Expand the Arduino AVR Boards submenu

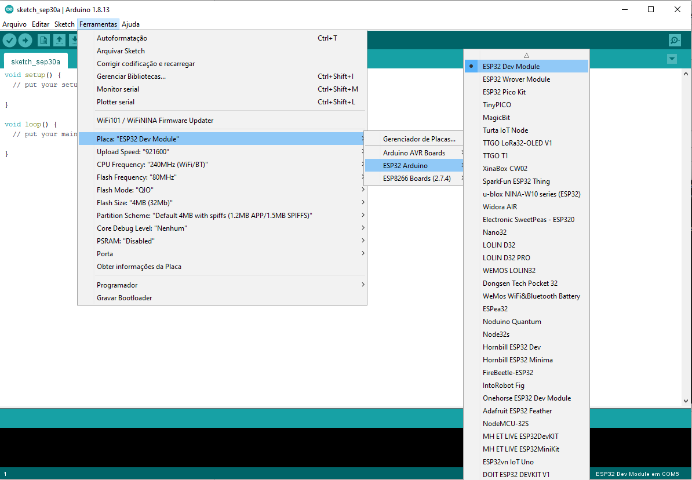pyautogui.click(x=414, y=153)
